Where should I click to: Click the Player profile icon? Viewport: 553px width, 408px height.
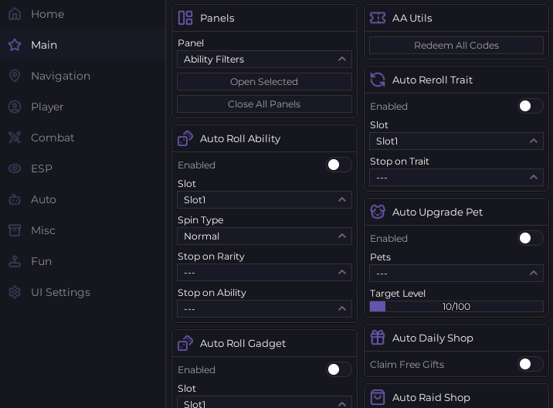pyautogui.click(x=15, y=107)
